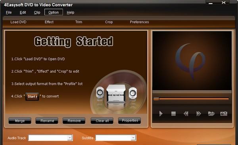Click the Load DVD toolbar item
238x145 pixels.
[x=18, y=22]
